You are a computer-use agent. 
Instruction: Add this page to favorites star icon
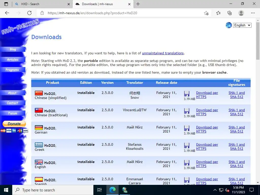206,13
